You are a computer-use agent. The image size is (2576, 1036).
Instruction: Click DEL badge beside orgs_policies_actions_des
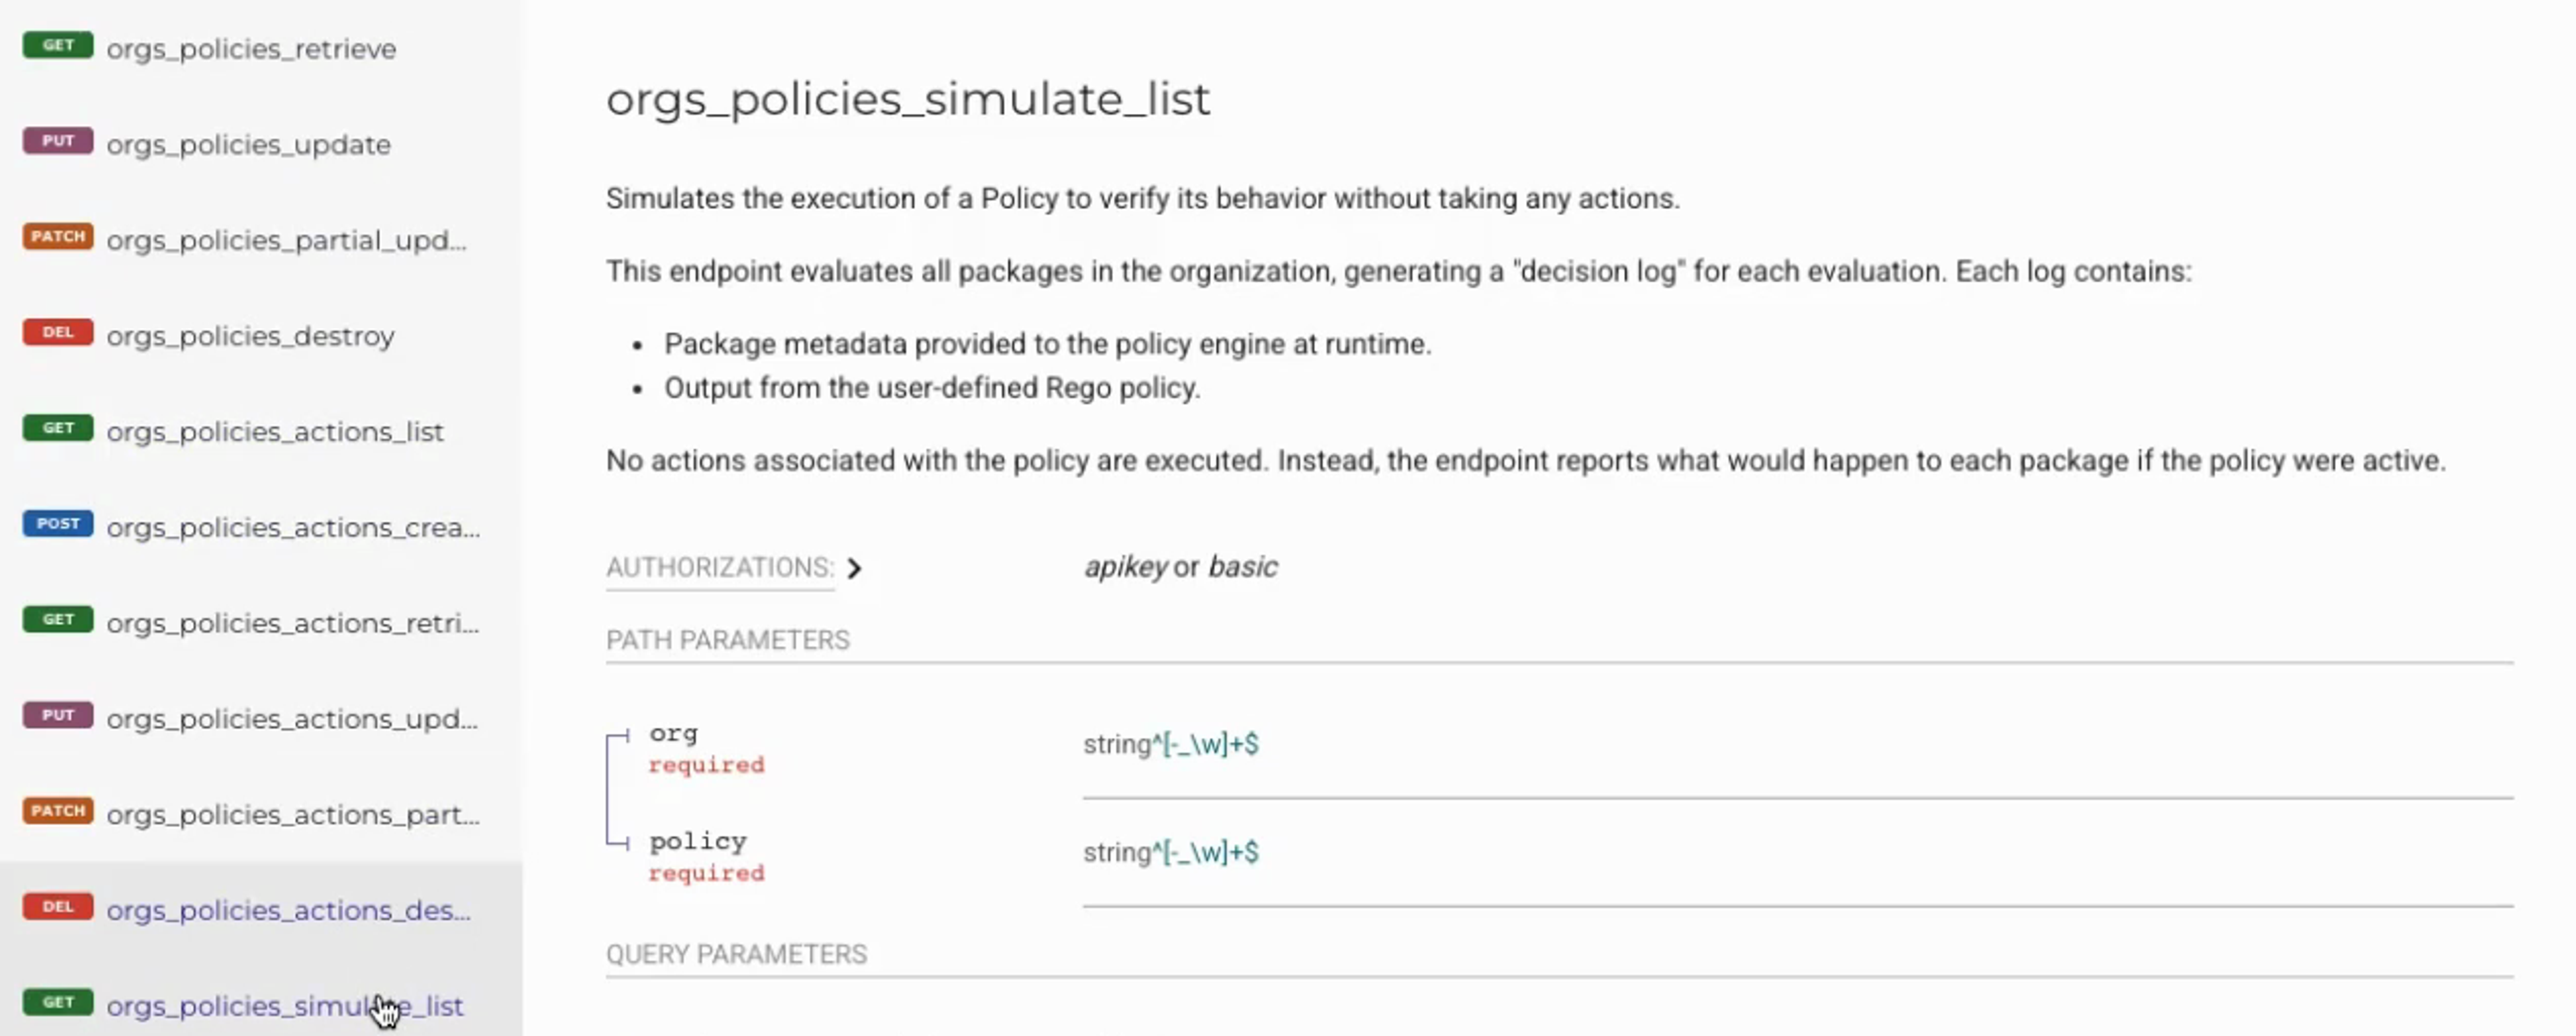pyautogui.click(x=58, y=907)
